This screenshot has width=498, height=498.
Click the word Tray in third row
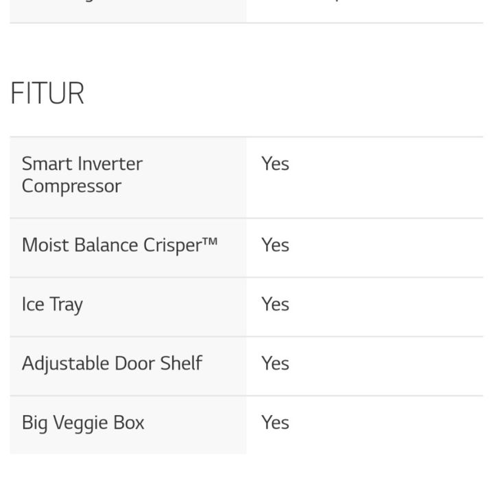click(66, 305)
